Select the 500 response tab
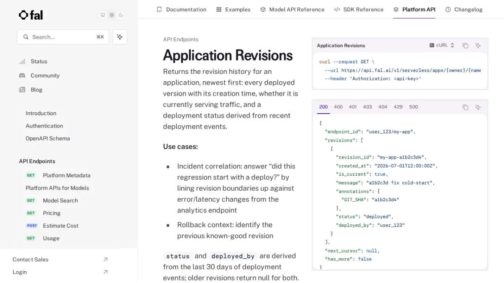 (414, 107)
